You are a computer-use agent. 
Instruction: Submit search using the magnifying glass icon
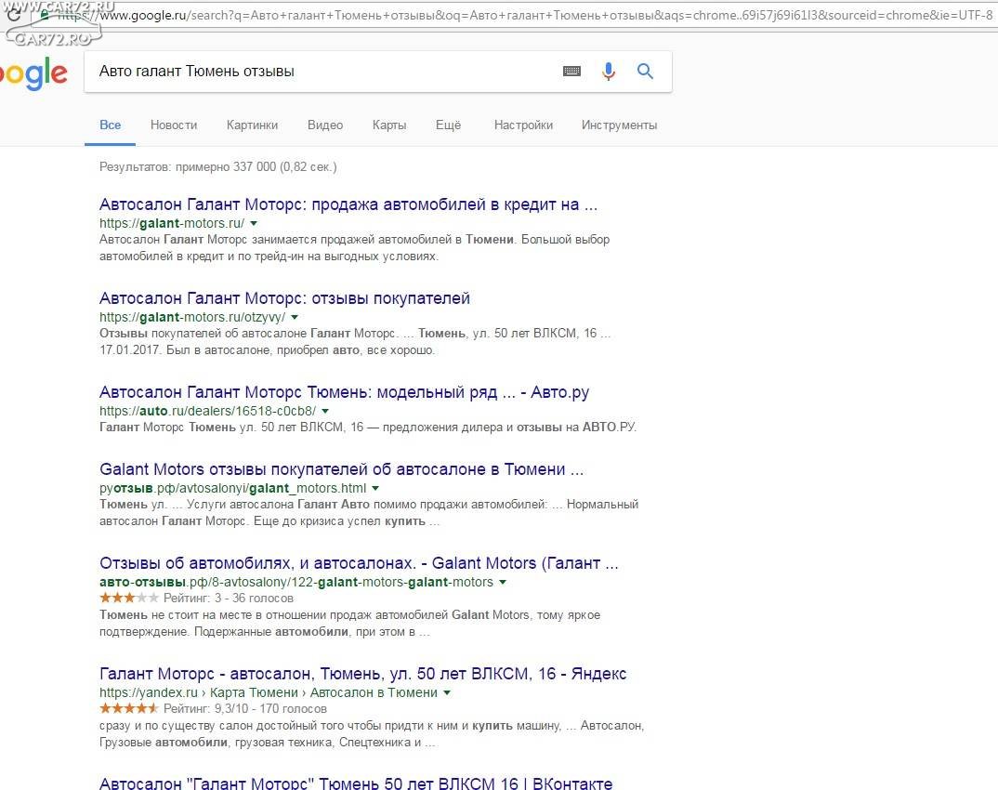coord(646,72)
